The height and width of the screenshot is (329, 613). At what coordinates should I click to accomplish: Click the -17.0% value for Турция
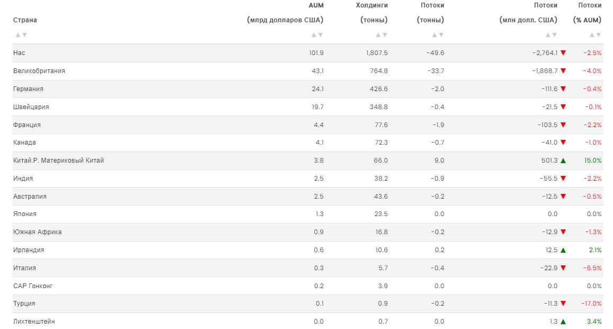592,304
